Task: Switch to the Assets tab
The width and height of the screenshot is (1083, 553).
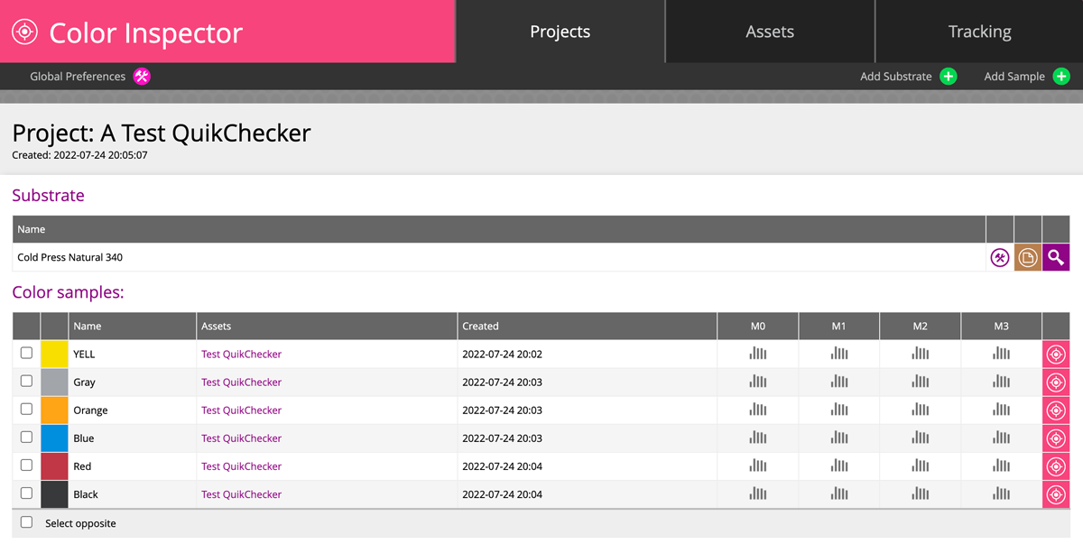Action: 770,32
